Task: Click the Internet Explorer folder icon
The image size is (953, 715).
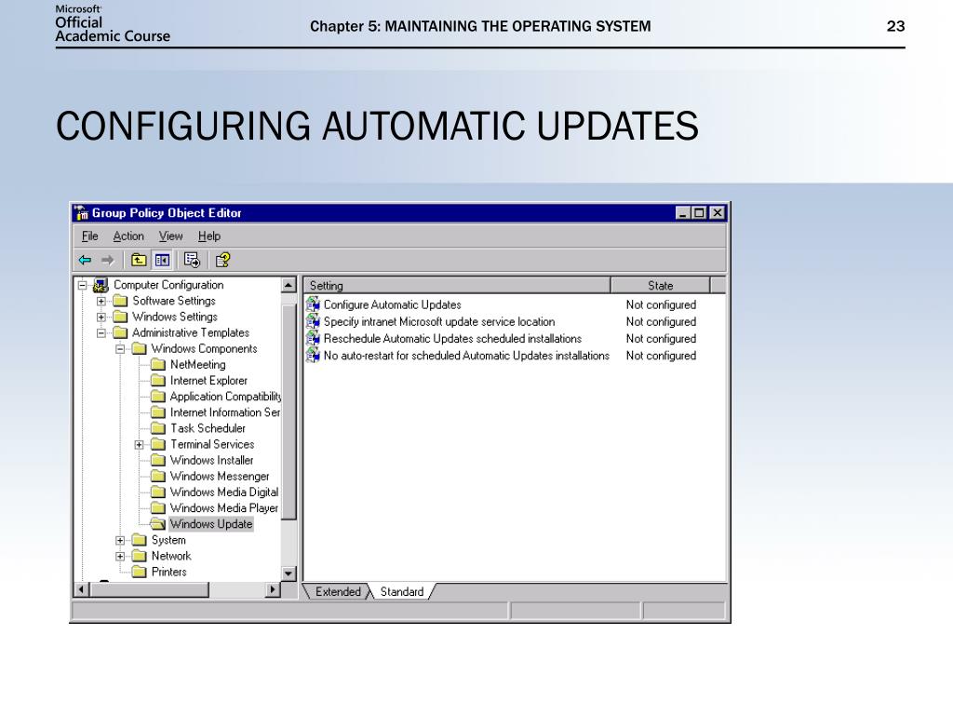Action: coord(158,381)
